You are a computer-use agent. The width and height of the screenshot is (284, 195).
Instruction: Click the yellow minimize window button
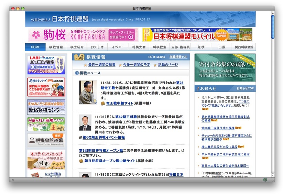point(18,8)
